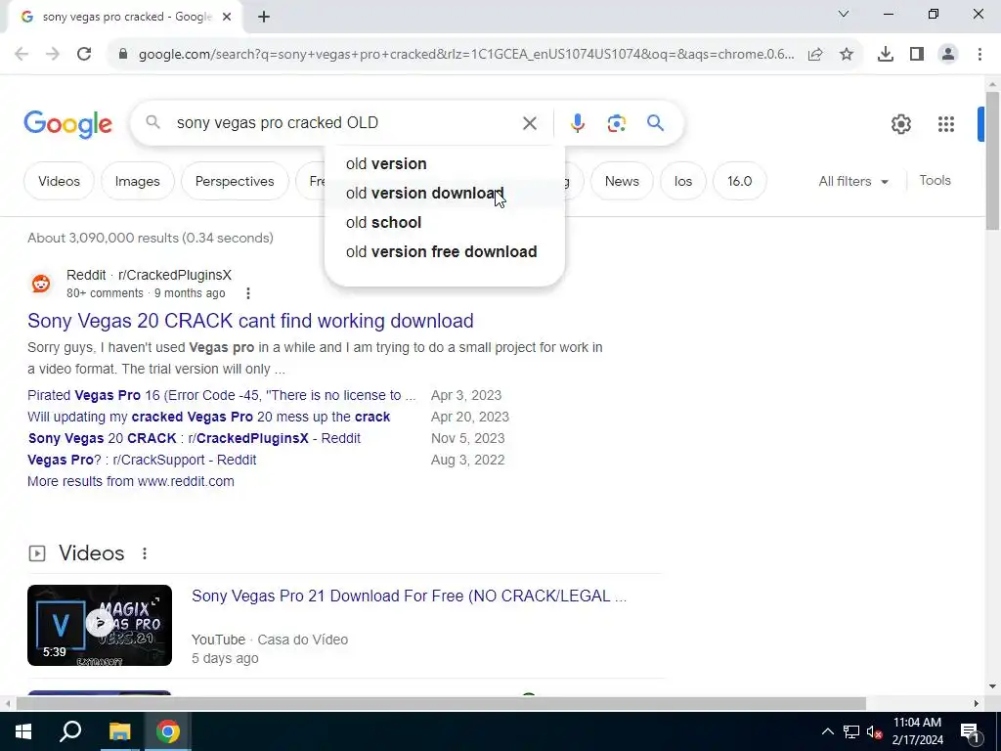The width and height of the screenshot is (1001, 751).
Task: Open File Explorer from taskbar
Action: (119, 731)
